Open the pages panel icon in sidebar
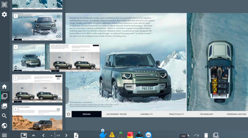 pyautogui.click(x=4, y=96)
